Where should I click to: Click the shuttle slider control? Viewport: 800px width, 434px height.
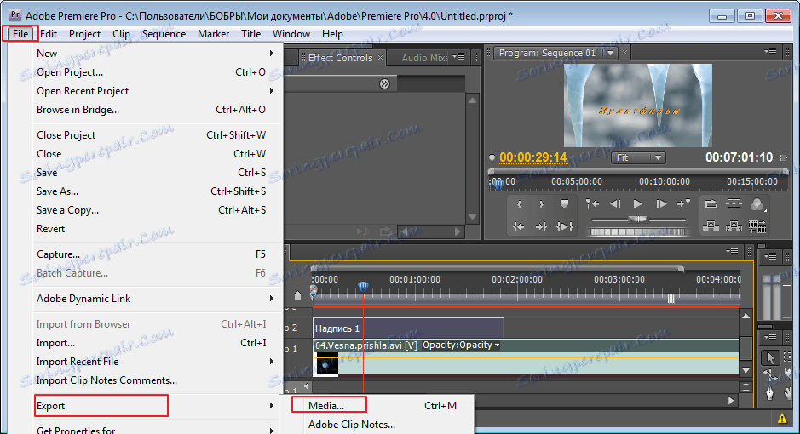pos(638,220)
